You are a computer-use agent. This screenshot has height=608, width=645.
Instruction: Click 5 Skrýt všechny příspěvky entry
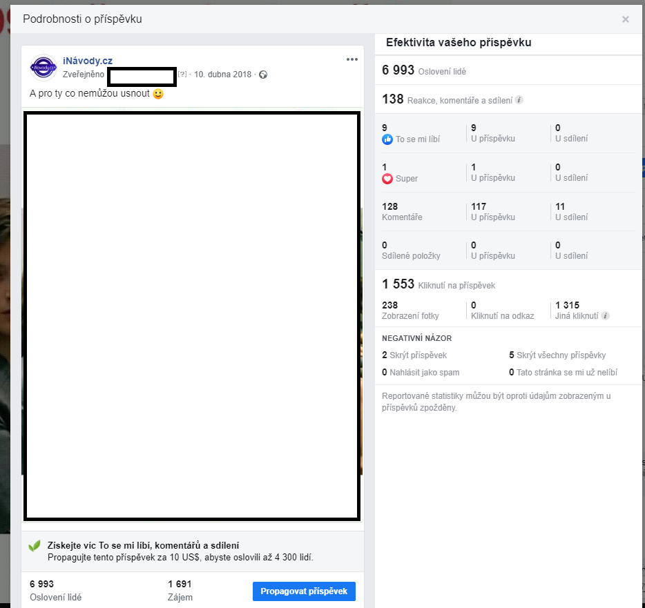click(x=557, y=355)
